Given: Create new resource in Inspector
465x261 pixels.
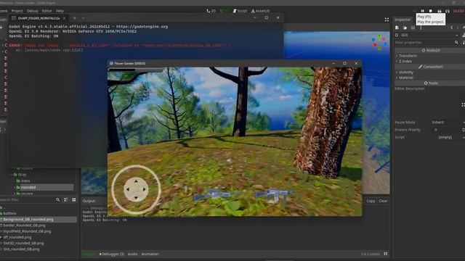Looking at the screenshot, I should 397,28.
